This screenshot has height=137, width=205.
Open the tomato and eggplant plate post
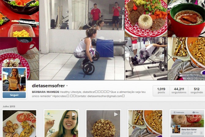pyautogui.click(x=20, y=124)
